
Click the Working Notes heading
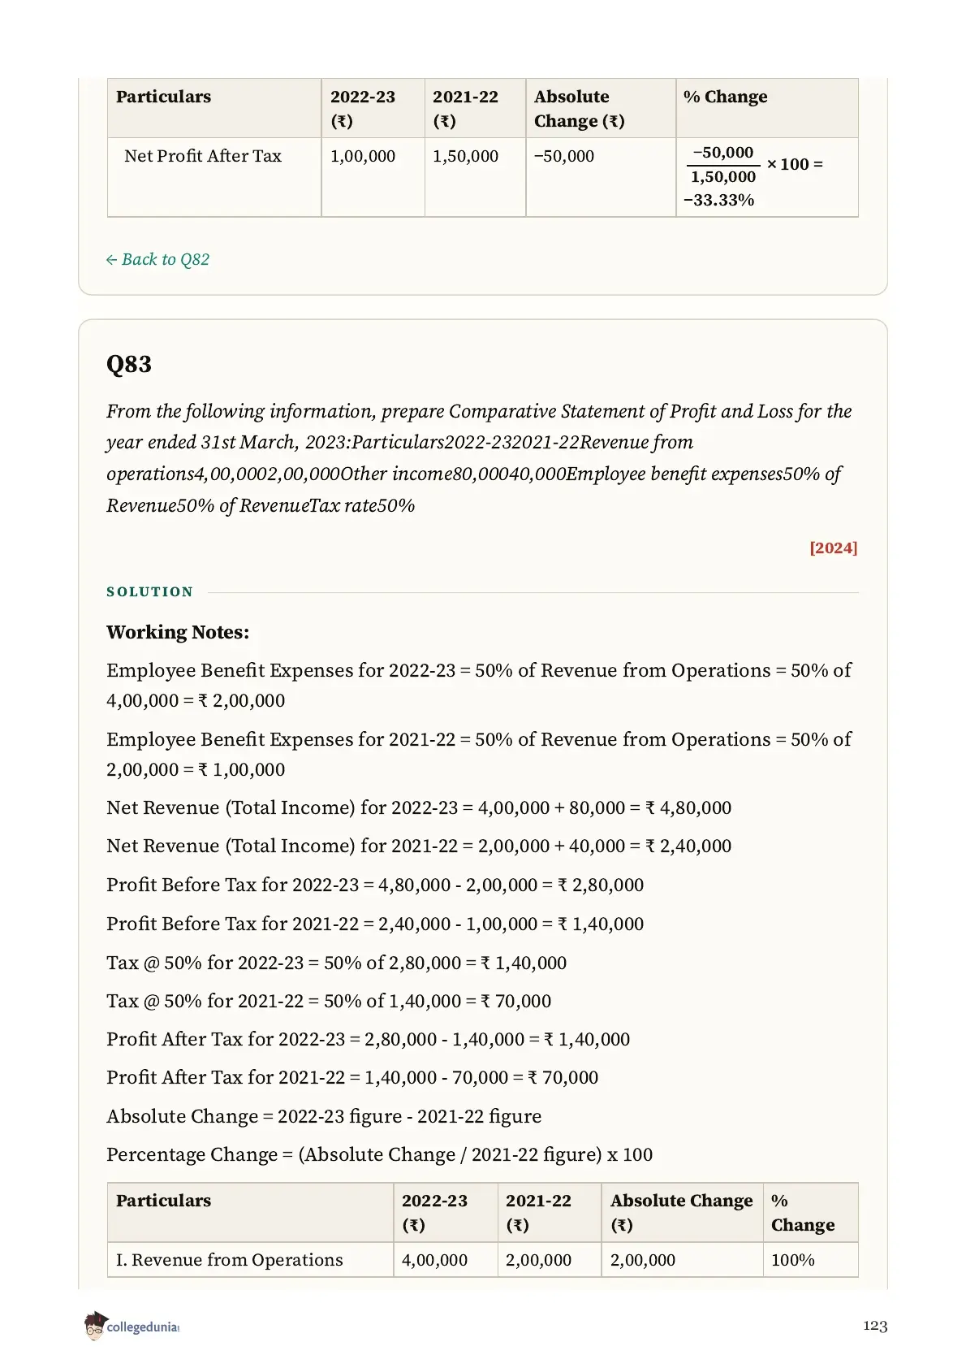point(178,632)
